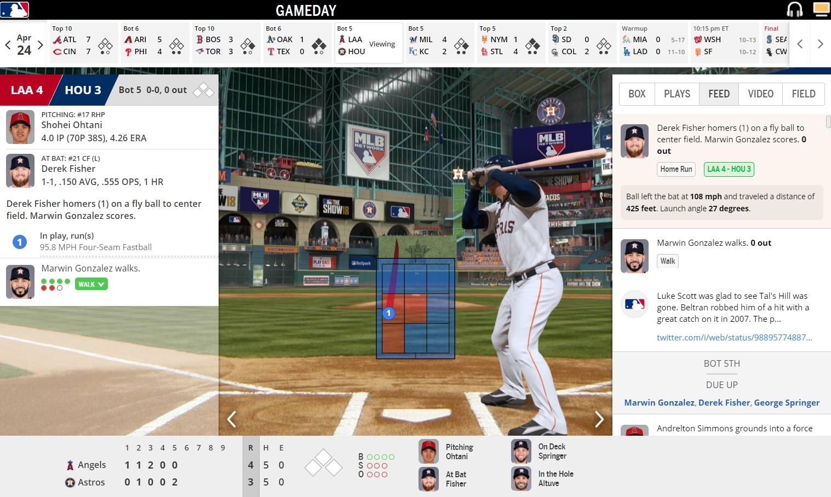Image resolution: width=831 pixels, height=497 pixels.
Task: Click Derek Fisher avatar in feed
Action: tap(634, 141)
